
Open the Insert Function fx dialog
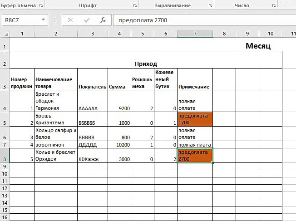click(103, 20)
